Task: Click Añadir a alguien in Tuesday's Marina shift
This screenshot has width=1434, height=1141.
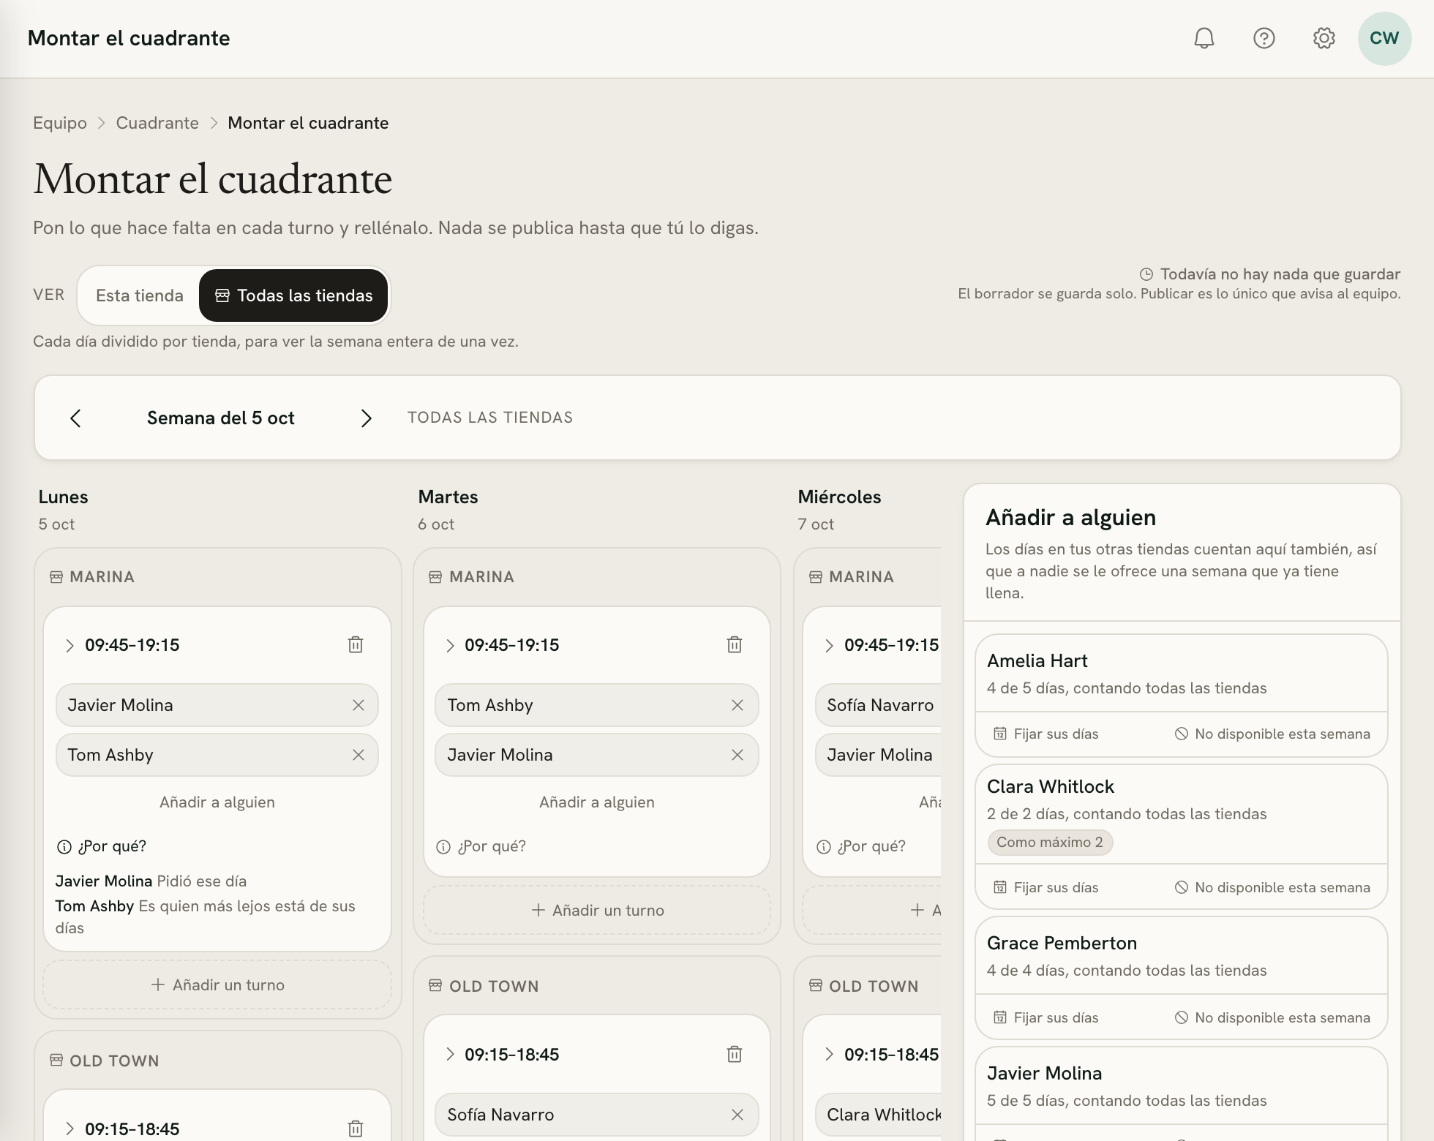Action: pyautogui.click(x=597, y=802)
